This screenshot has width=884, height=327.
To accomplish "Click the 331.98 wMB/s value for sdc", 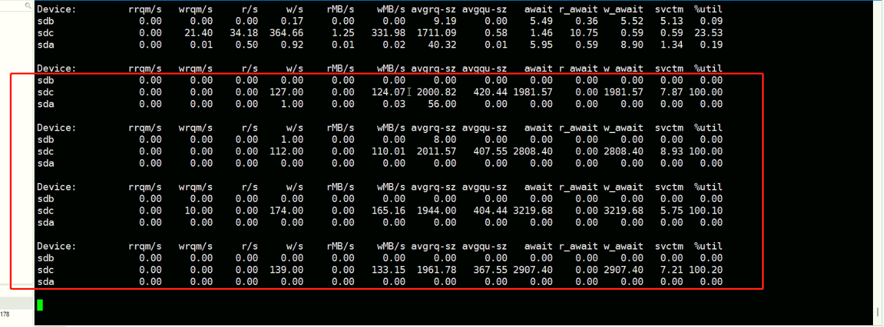I will pos(388,33).
